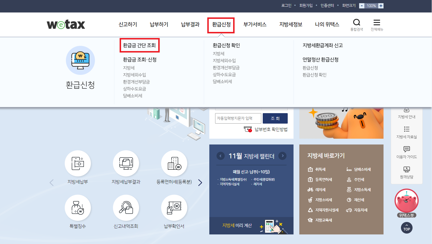Open 이용자 가이드 sidebar icon

407,152
